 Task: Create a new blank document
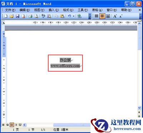pyautogui.click(x=6, y=16)
